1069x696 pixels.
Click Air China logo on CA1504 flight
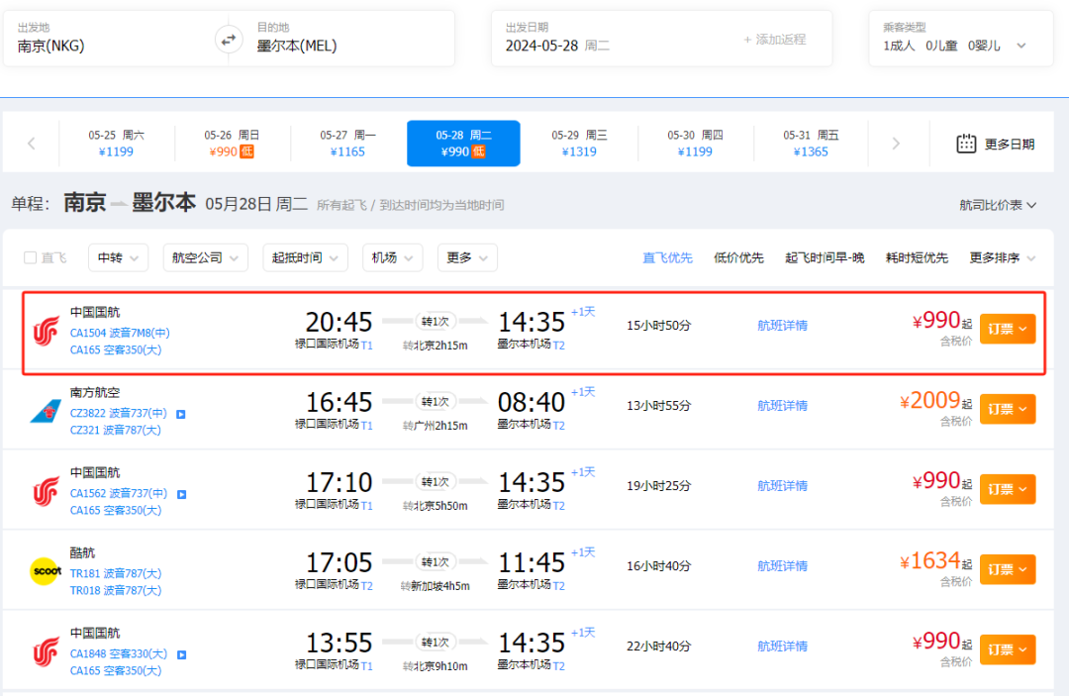pos(47,332)
